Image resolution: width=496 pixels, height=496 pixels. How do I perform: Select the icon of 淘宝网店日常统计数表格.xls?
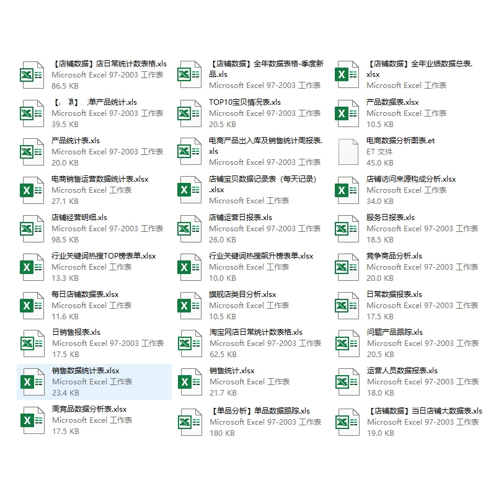click(x=190, y=343)
